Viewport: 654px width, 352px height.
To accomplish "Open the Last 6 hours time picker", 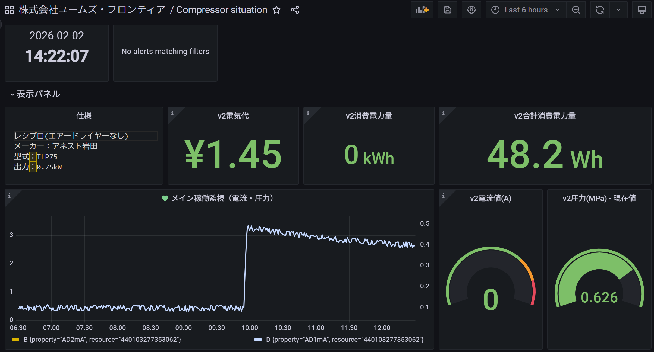I will coord(526,10).
